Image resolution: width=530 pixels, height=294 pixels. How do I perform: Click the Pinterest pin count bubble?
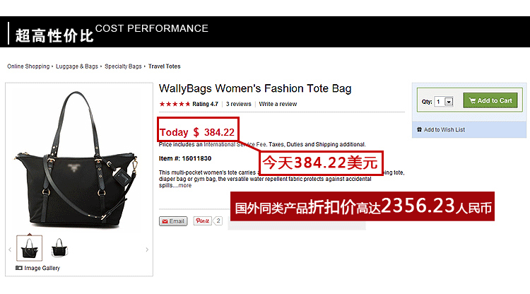(x=218, y=220)
